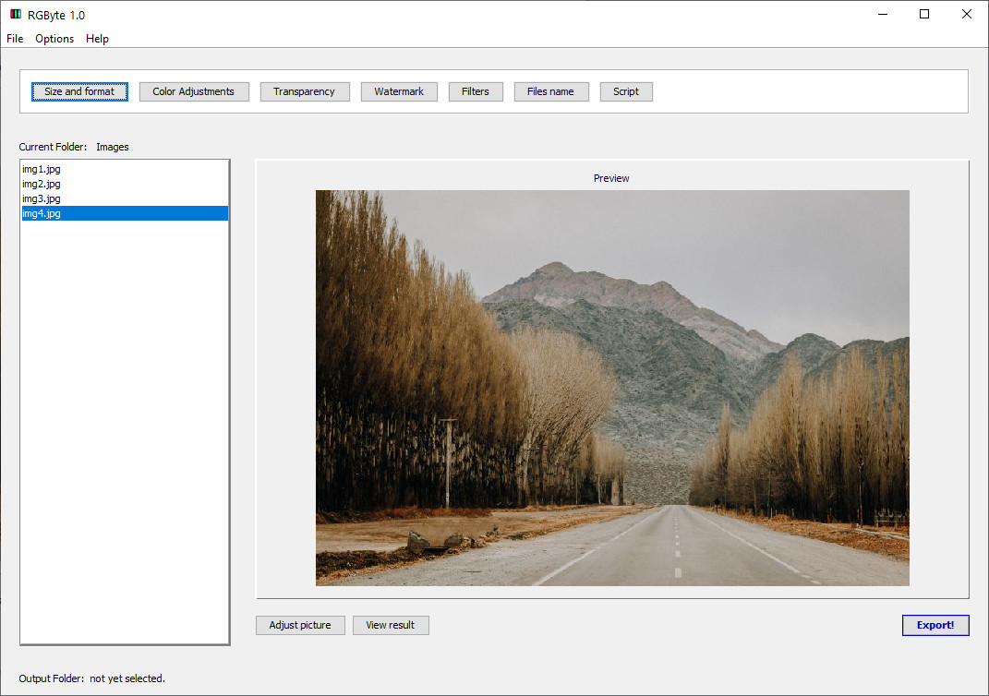Image resolution: width=989 pixels, height=696 pixels.
Task: Click the View result button
Action: tap(391, 625)
